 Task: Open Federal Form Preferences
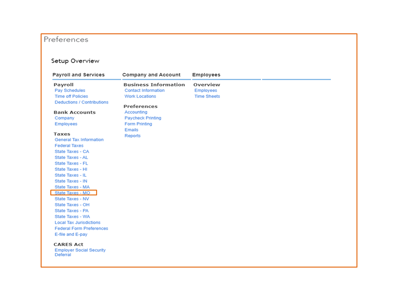pyautogui.click(x=81, y=229)
